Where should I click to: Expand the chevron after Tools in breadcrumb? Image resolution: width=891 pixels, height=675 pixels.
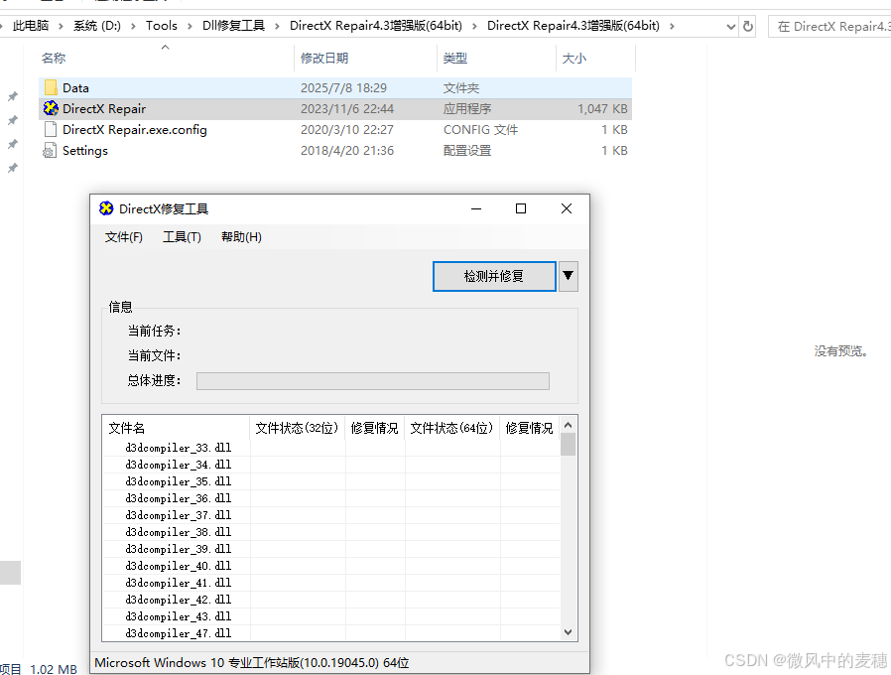tap(190, 26)
